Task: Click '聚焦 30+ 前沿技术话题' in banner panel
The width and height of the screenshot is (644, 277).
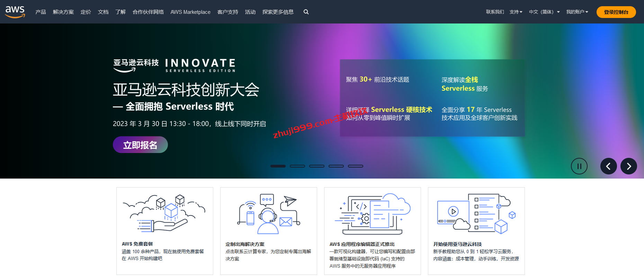Action: (377, 79)
